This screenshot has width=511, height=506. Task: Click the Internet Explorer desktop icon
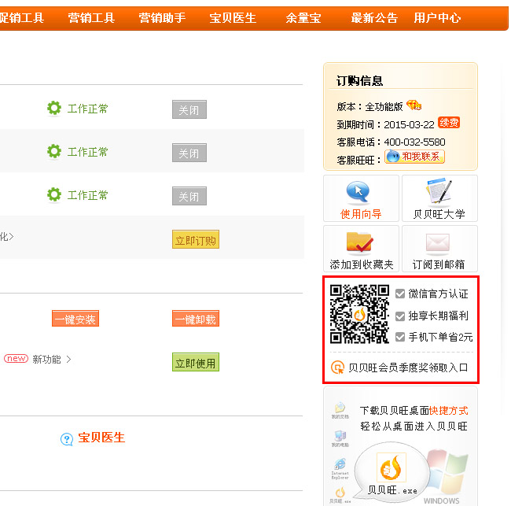[x=340, y=468]
